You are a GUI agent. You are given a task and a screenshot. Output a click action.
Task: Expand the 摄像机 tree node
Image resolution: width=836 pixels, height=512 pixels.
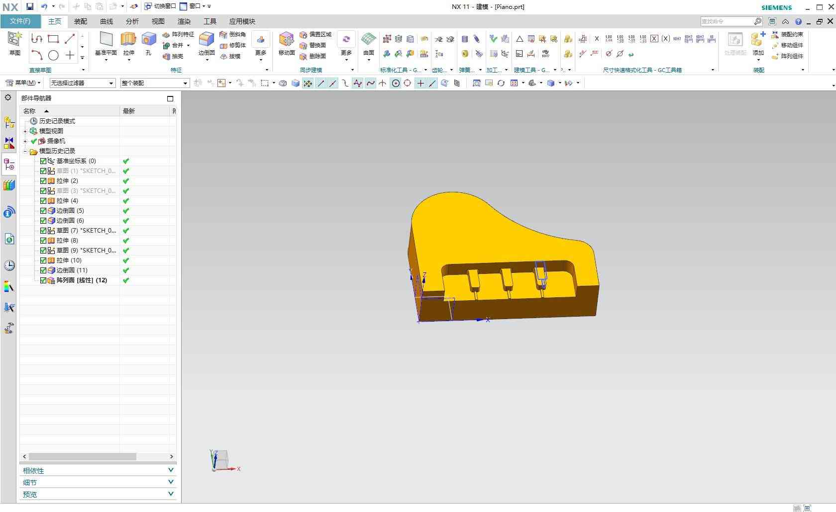[x=25, y=141]
